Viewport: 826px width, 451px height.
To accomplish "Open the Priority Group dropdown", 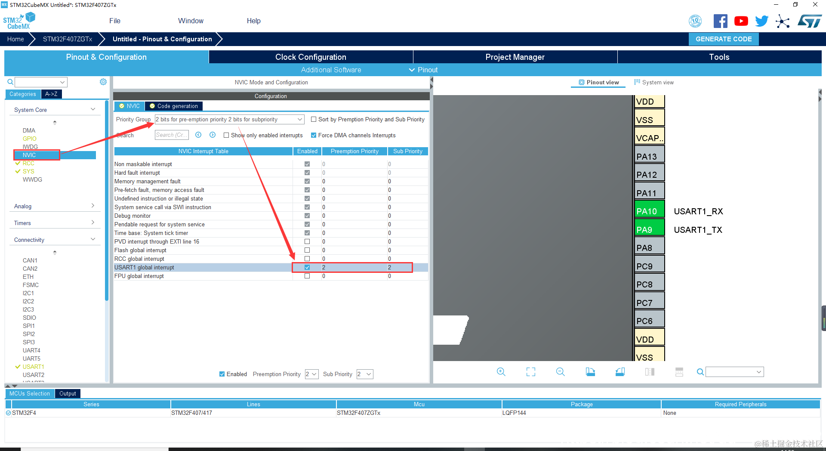I will [x=230, y=119].
